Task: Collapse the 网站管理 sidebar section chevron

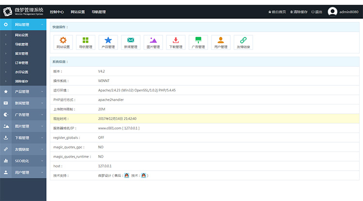Action: (42, 25)
